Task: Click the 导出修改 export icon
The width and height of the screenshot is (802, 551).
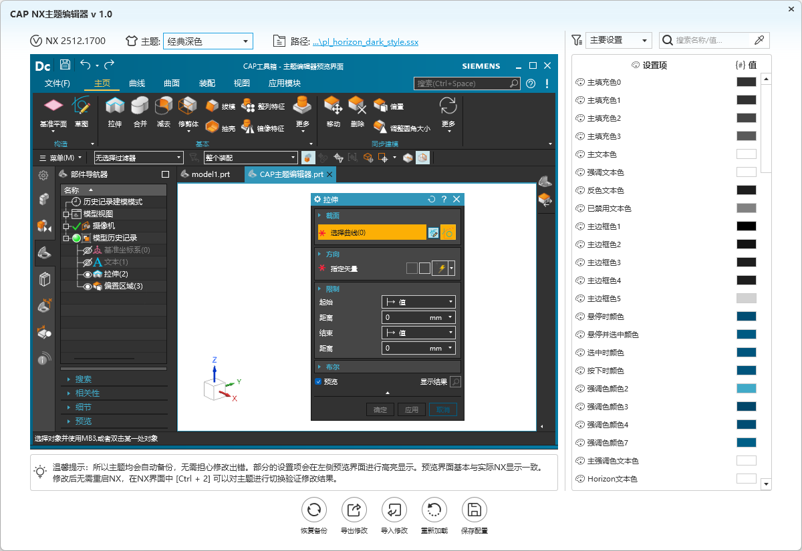Action: click(354, 511)
